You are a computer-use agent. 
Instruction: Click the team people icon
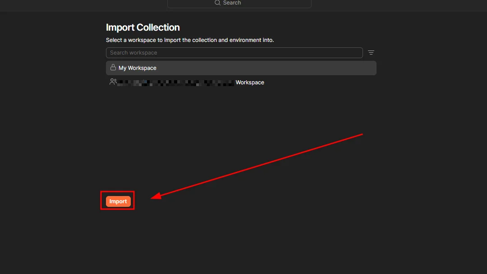pyautogui.click(x=113, y=82)
